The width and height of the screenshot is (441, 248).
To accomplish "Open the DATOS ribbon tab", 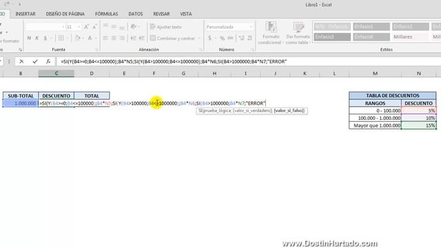I will click(136, 14).
